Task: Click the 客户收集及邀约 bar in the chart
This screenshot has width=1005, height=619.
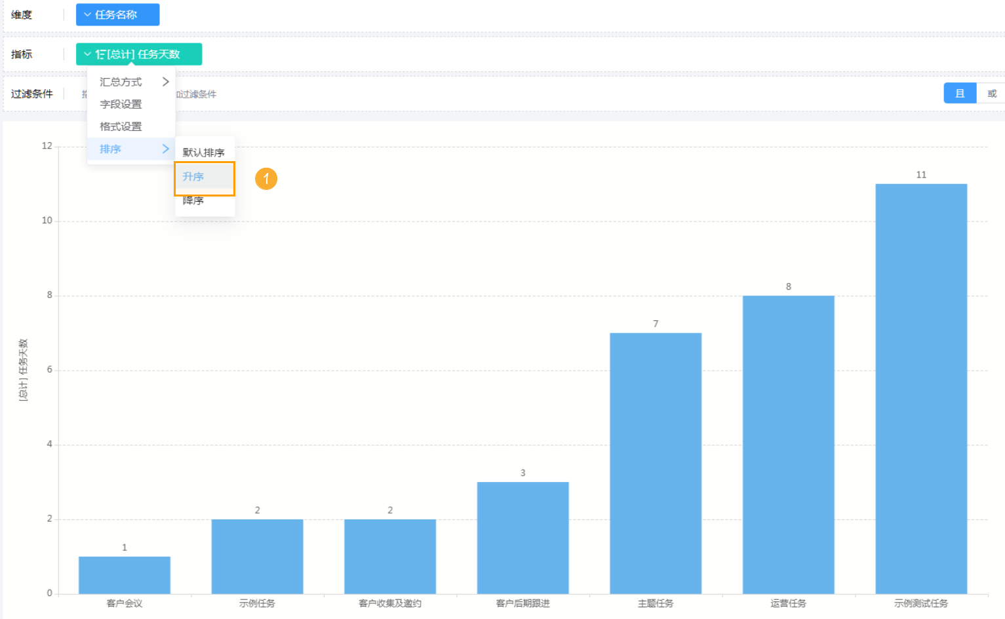Action: tap(390, 556)
